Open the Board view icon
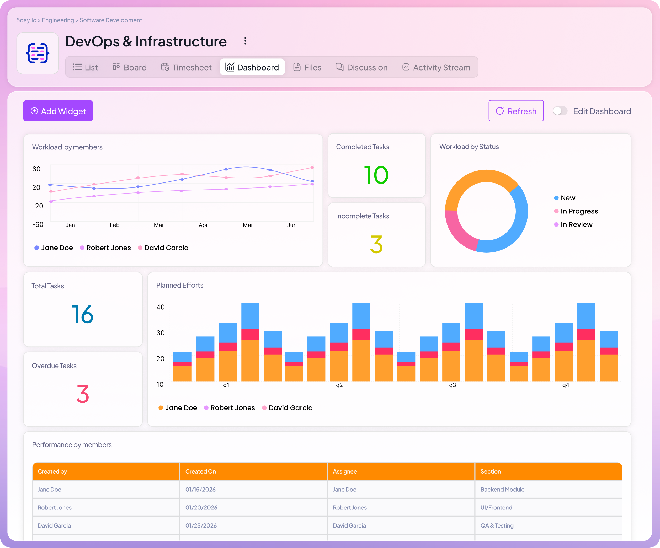This screenshot has width=660, height=548. click(x=116, y=67)
